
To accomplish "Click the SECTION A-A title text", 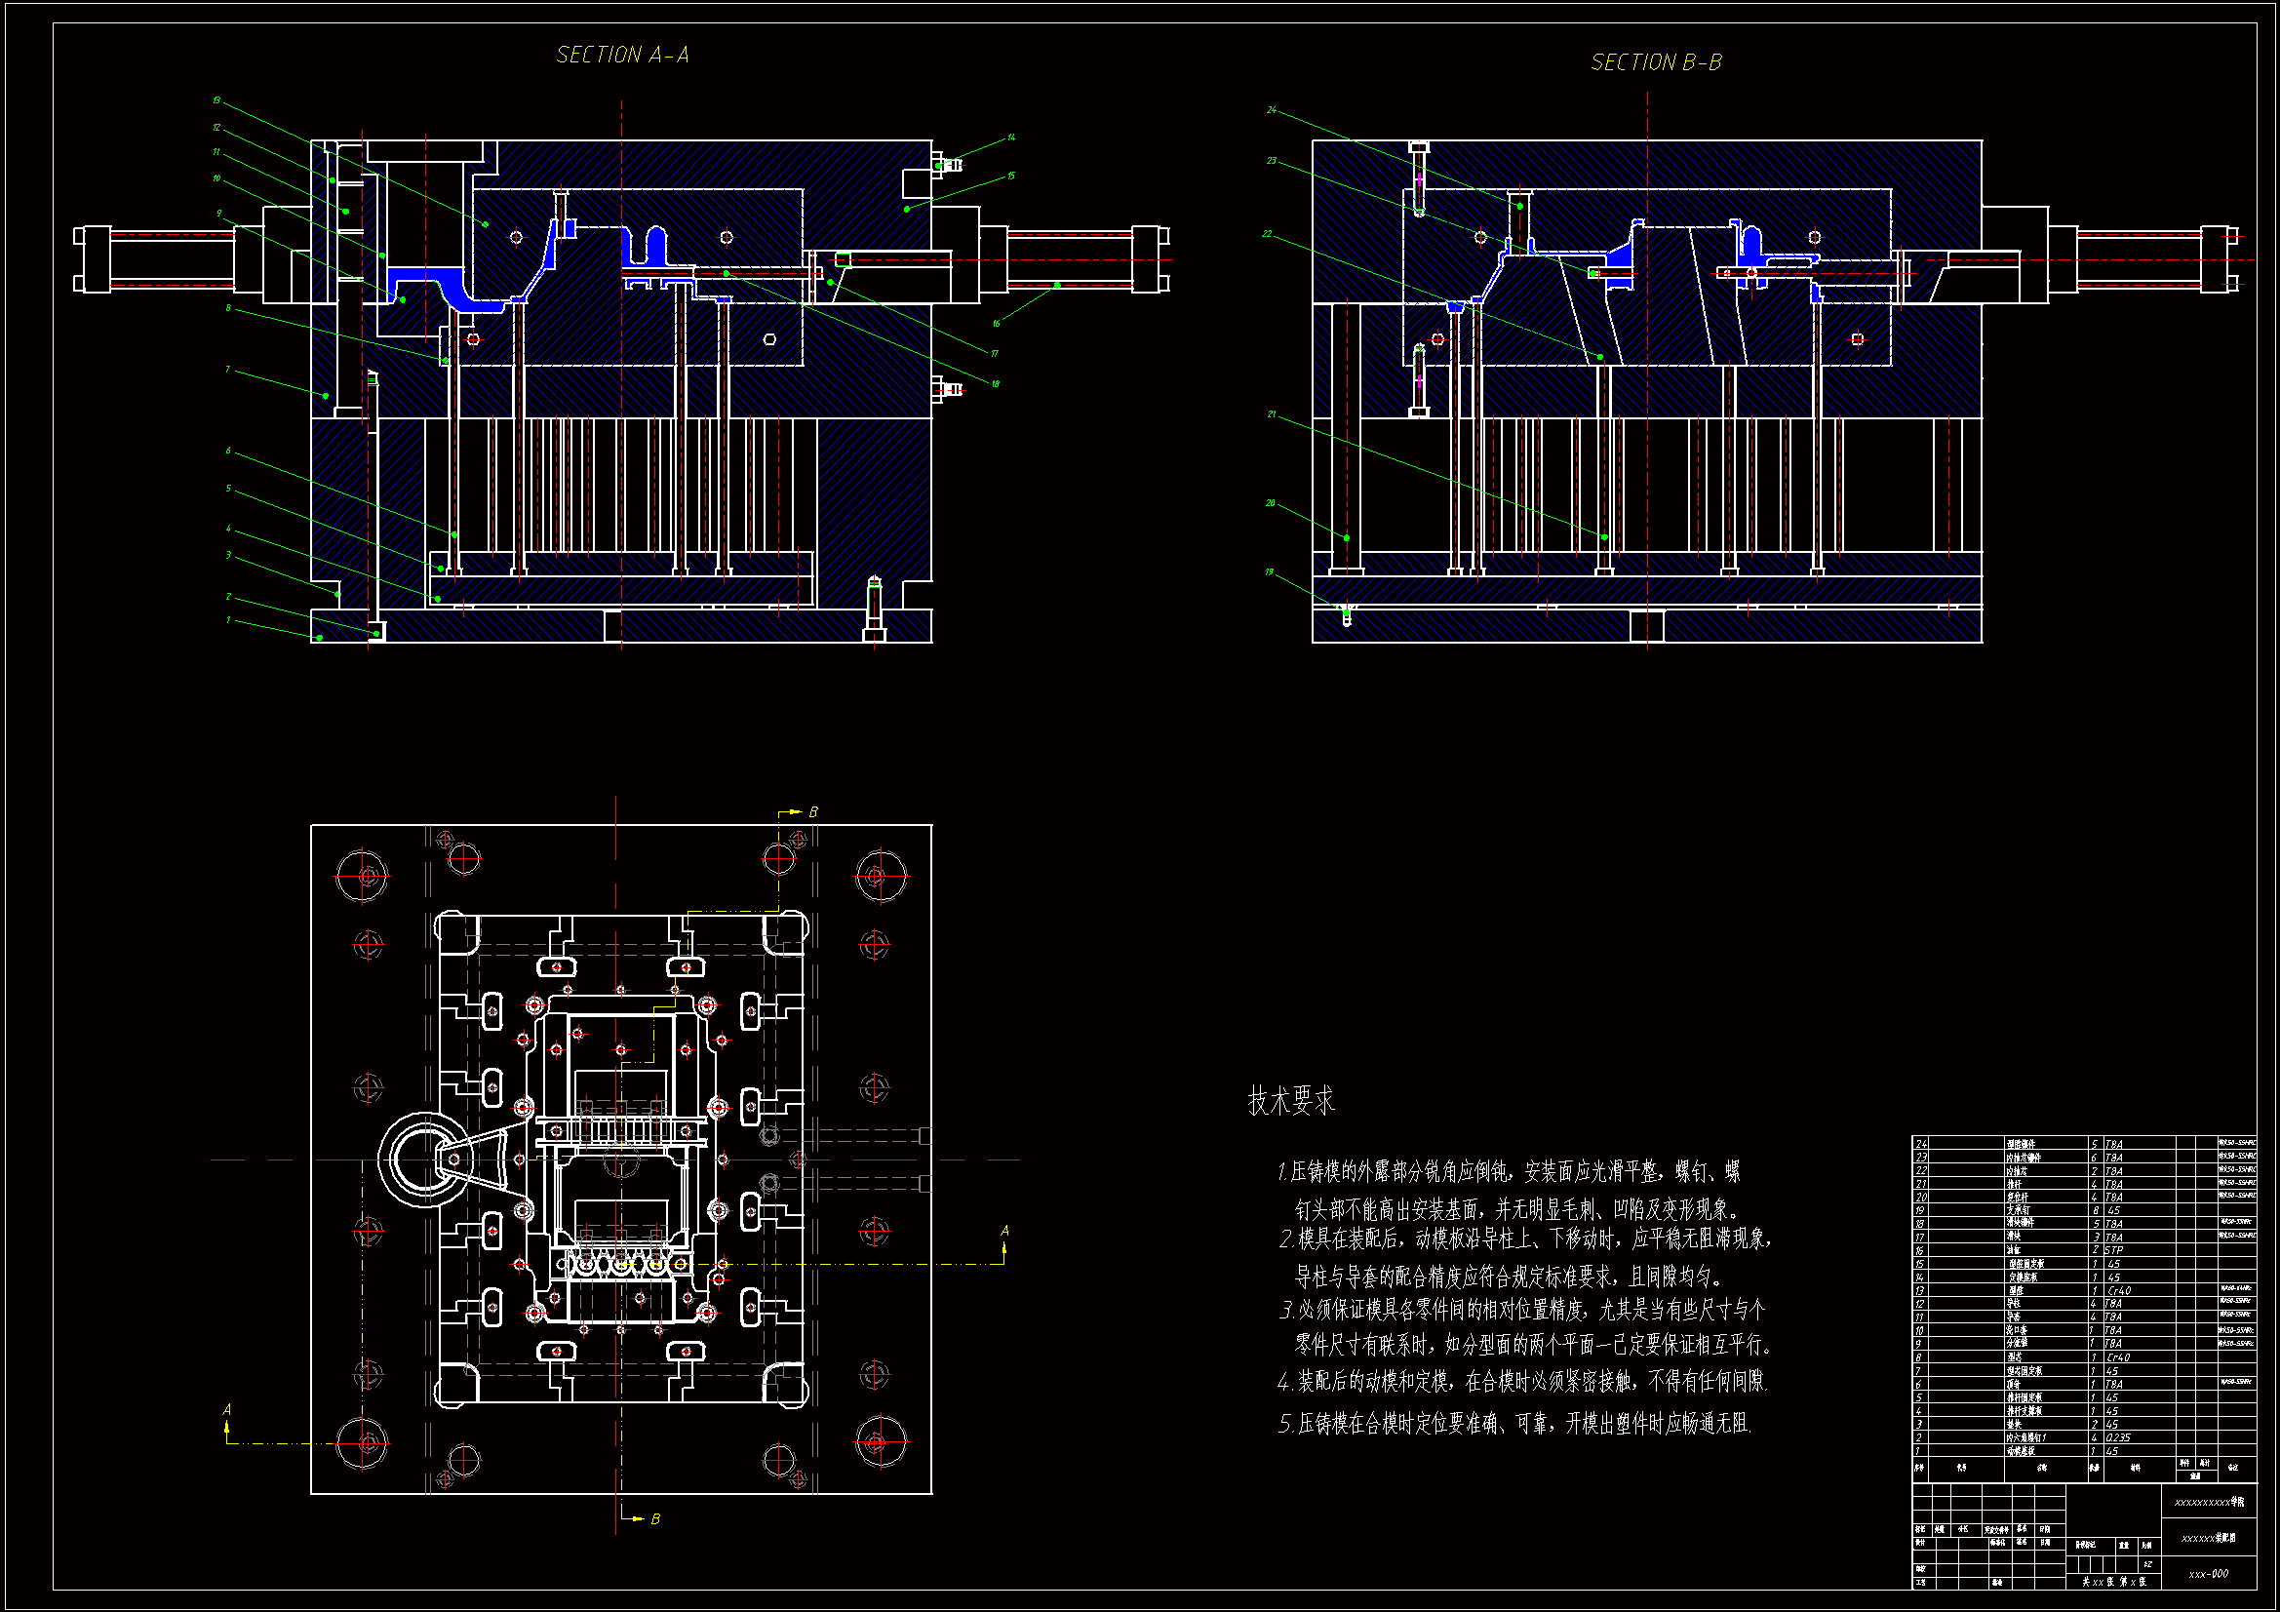I will [x=621, y=55].
